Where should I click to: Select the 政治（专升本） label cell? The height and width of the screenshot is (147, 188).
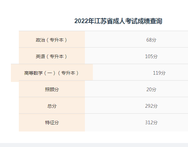pos(52,39)
